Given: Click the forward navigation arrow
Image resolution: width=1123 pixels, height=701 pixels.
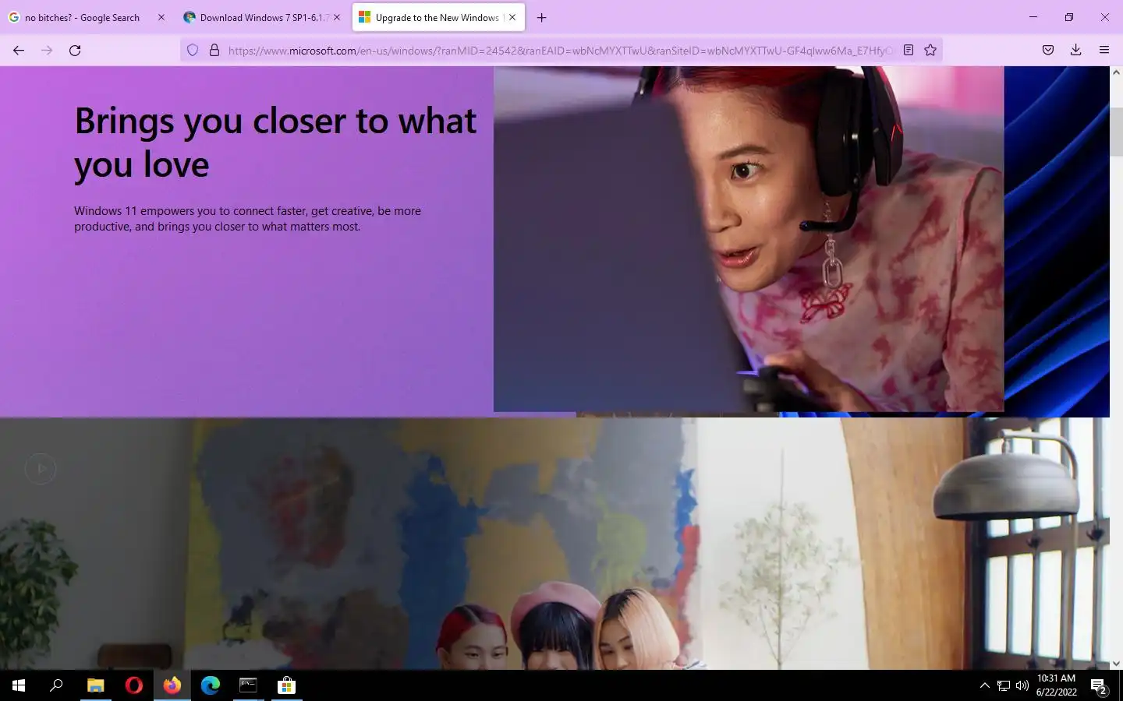Looking at the screenshot, I should tap(47, 50).
